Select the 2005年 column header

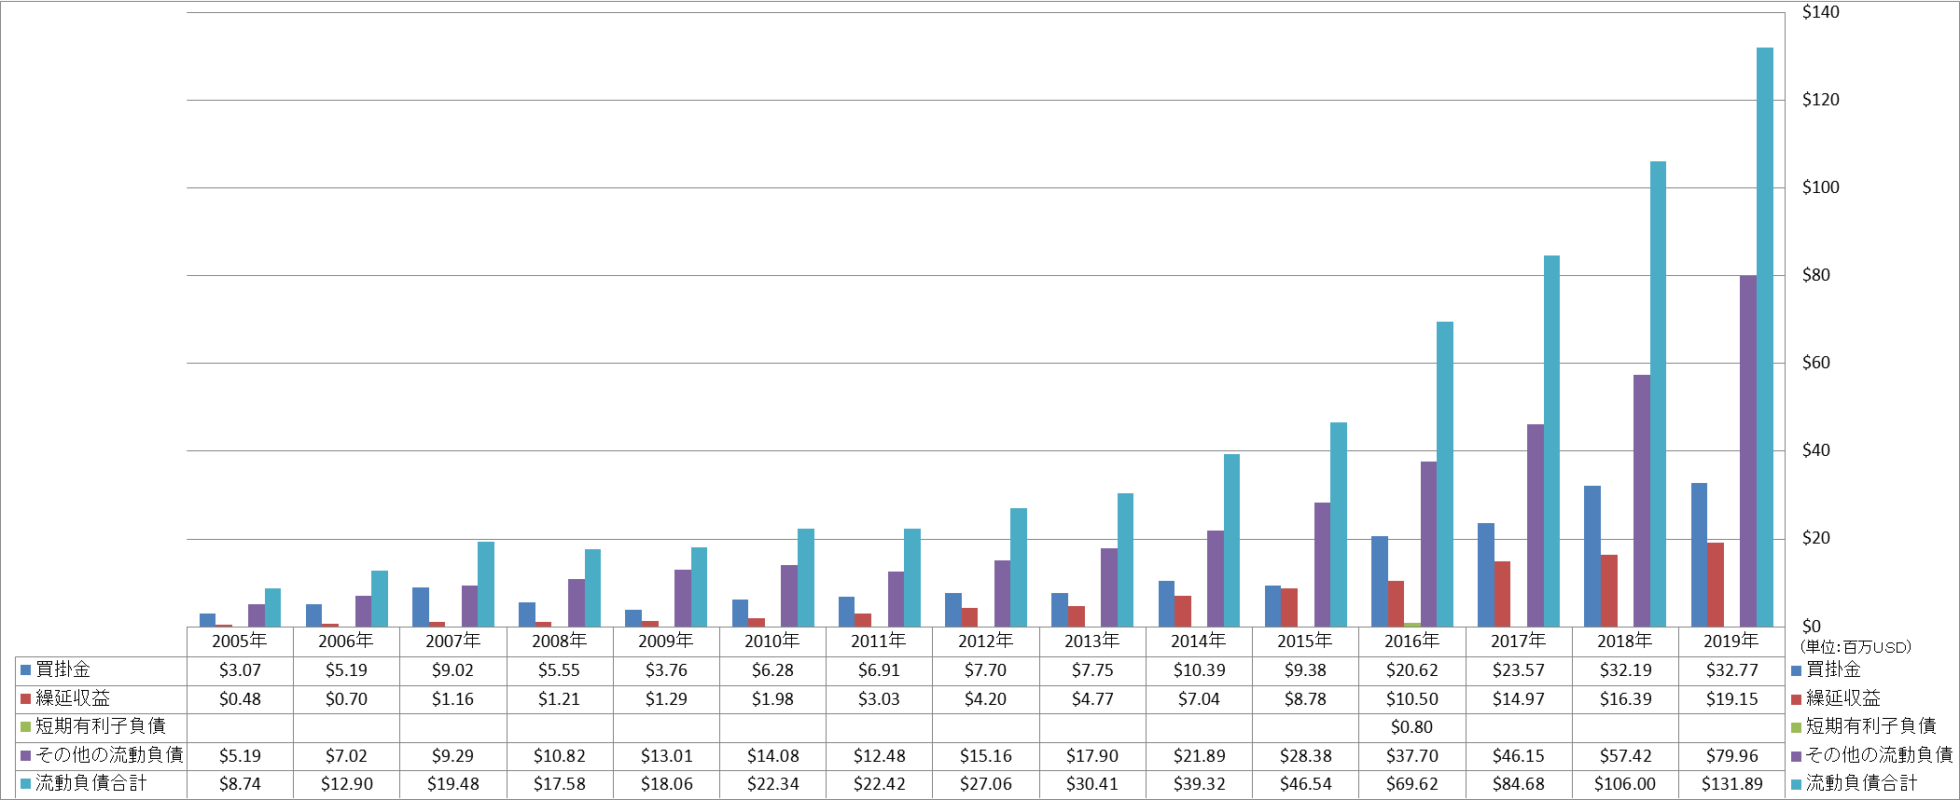click(x=240, y=641)
